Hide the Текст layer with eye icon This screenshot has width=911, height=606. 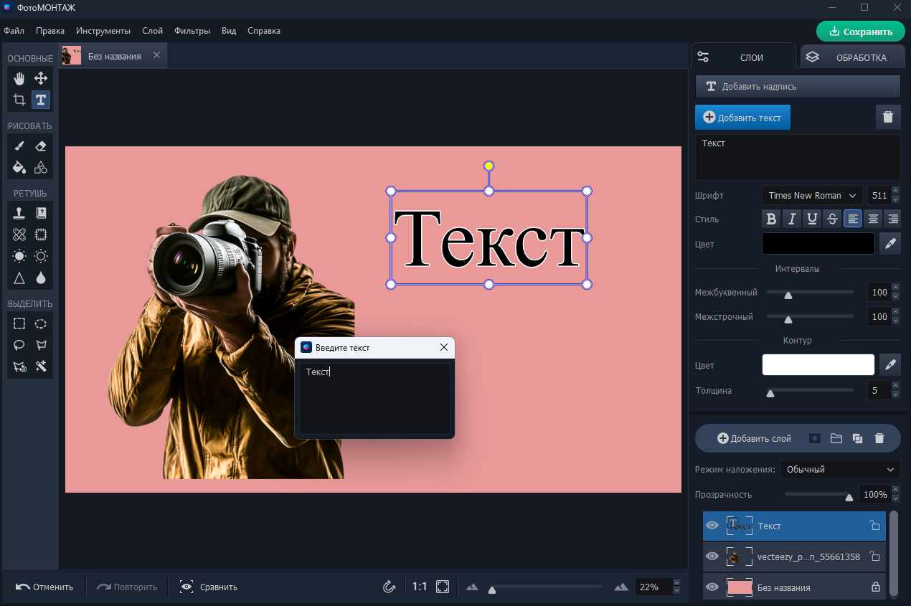[712, 526]
